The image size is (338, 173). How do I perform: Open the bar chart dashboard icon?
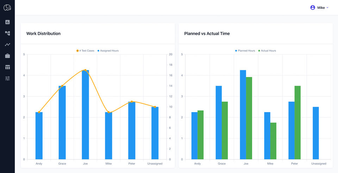pyautogui.click(x=7, y=22)
